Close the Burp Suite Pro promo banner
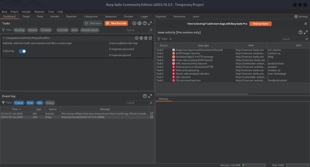310x167 pixels. point(306,24)
